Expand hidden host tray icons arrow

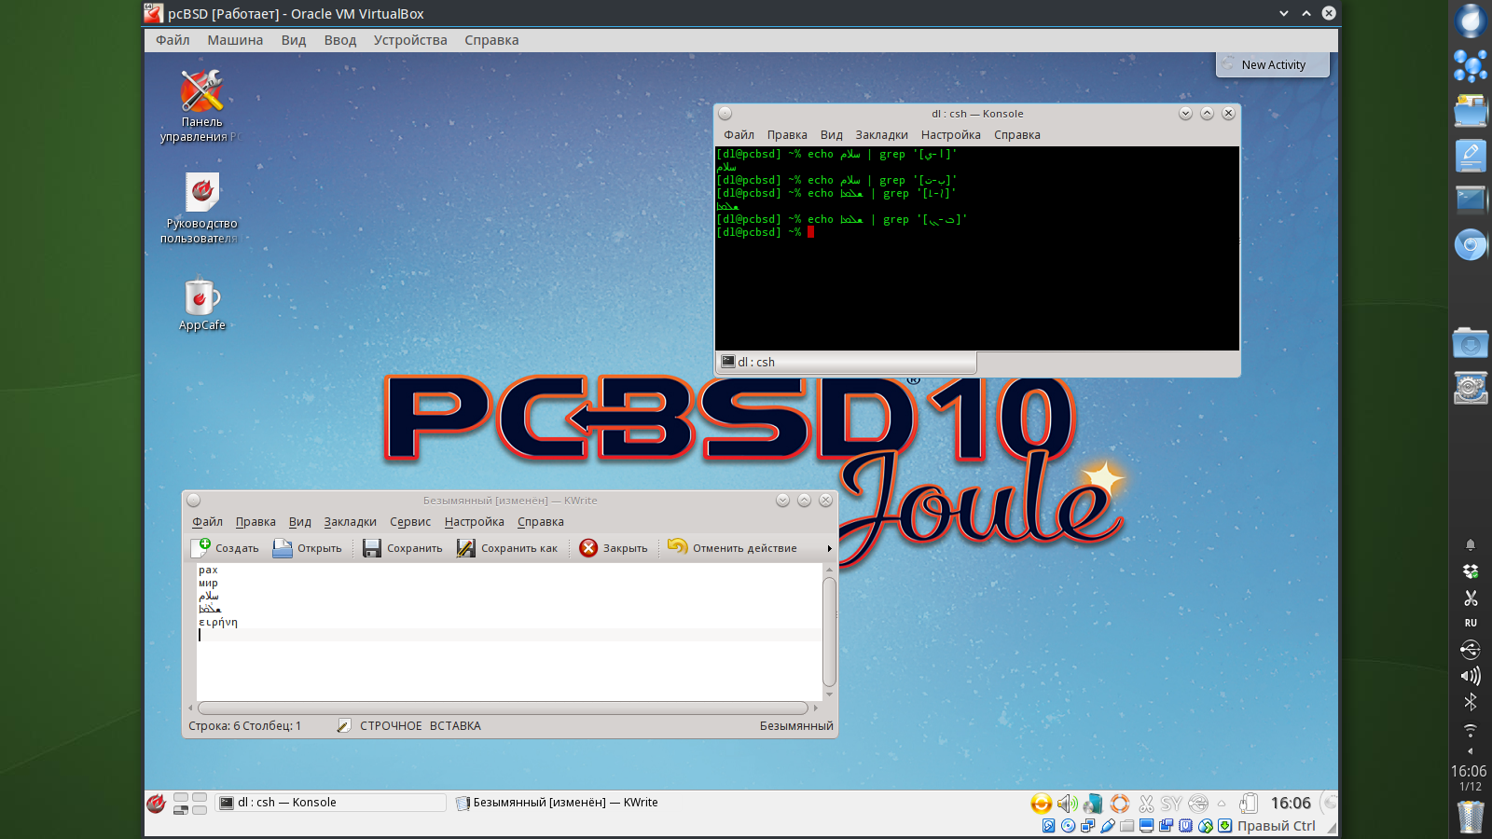[1471, 751]
